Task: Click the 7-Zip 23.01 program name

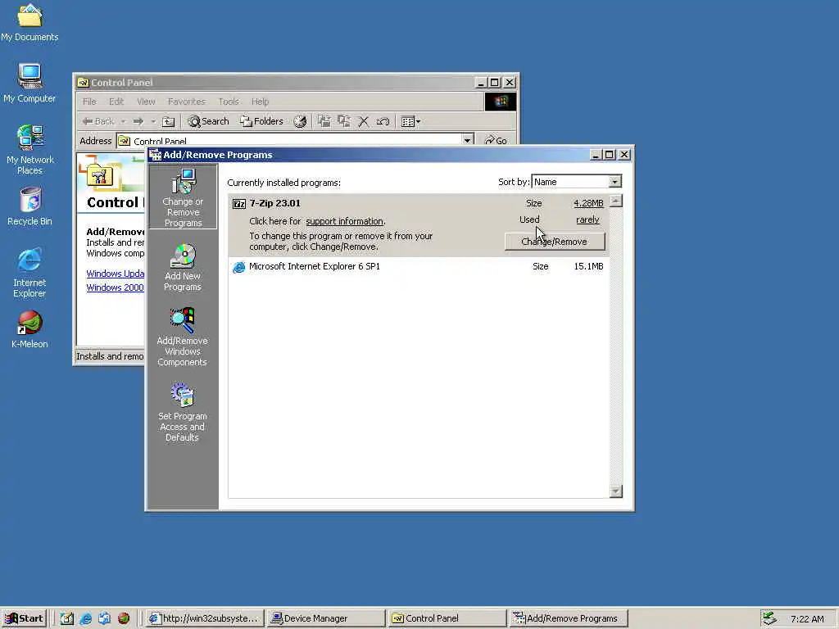Action: click(274, 203)
